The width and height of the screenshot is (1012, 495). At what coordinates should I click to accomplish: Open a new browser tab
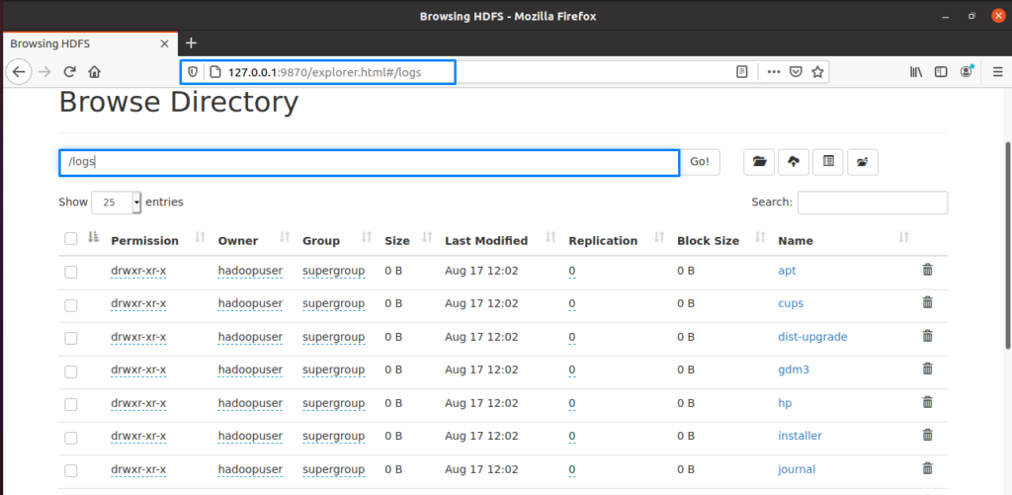point(191,42)
